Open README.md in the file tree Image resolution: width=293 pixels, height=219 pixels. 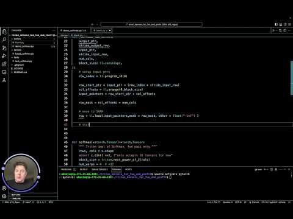pos(34,72)
